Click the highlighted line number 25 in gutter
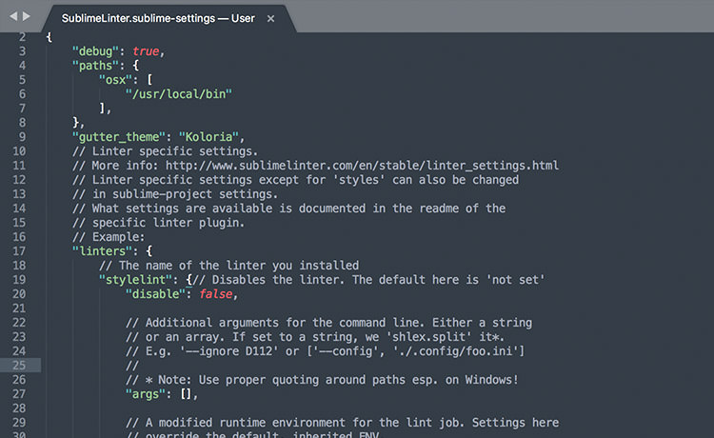 pos(19,365)
